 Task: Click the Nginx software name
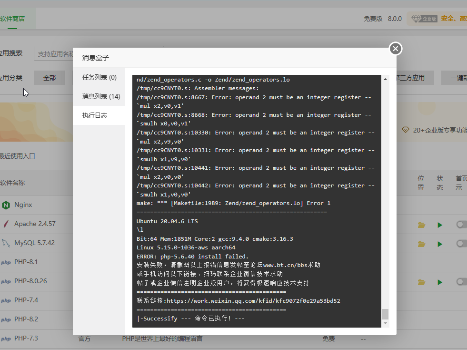[23, 205]
